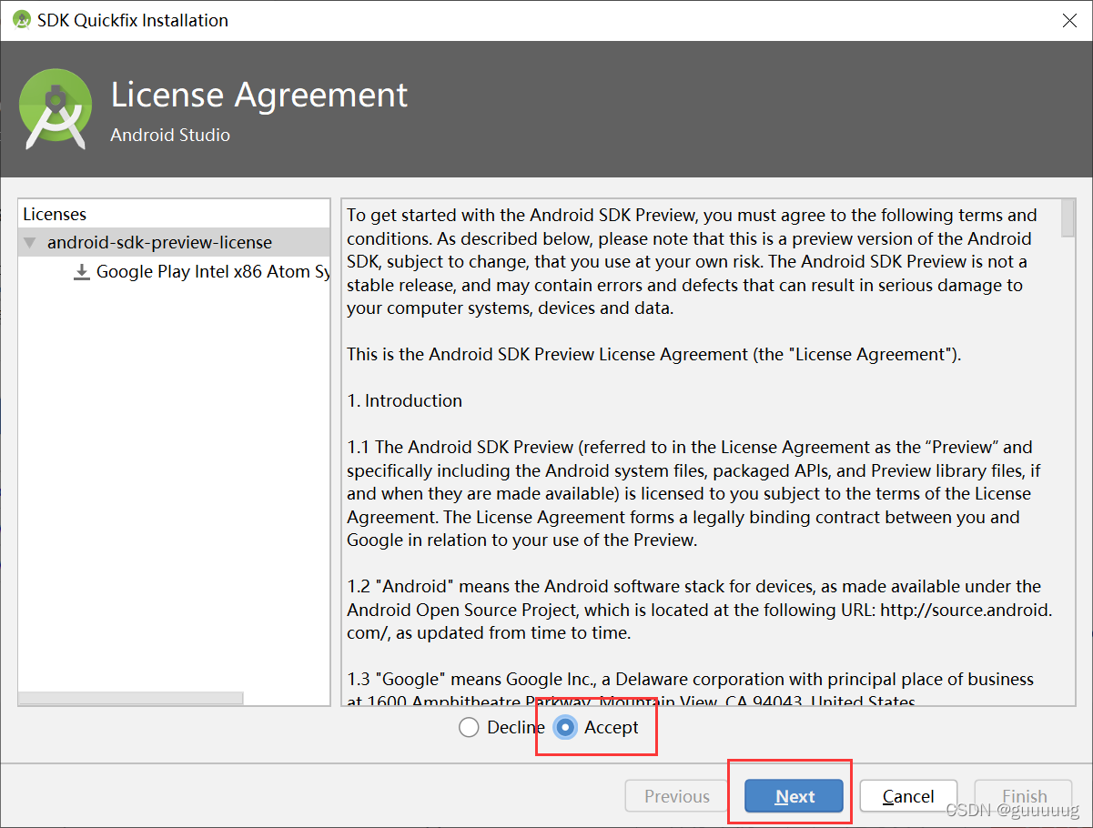Click 'This is the Android SDK Preview License' line
The image size is (1093, 828).
[x=653, y=354]
